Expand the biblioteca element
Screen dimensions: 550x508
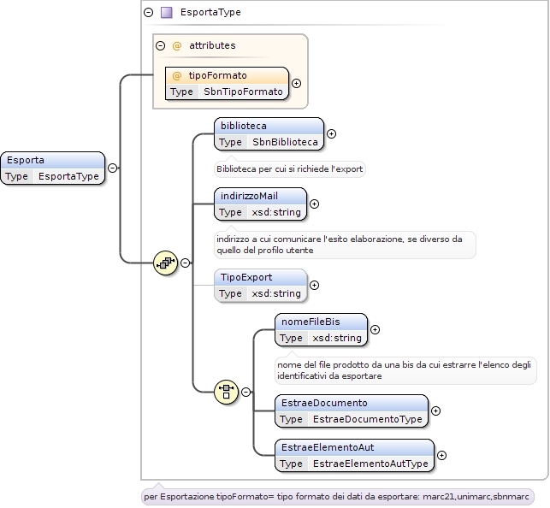pos(331,134)
